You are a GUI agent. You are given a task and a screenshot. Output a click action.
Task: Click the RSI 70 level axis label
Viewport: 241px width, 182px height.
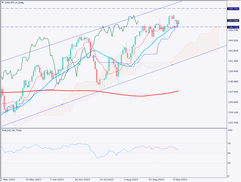click(230, 143)
